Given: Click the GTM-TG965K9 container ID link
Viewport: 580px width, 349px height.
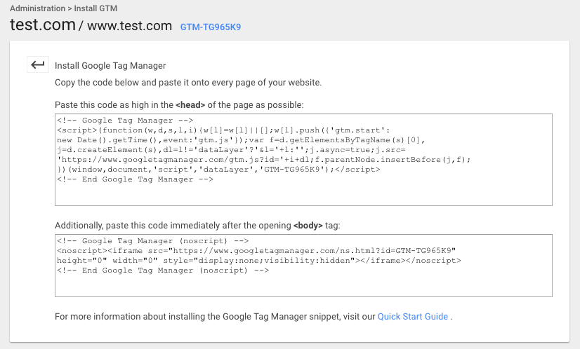Looking at the screenshot, I should tap(211, 27).
